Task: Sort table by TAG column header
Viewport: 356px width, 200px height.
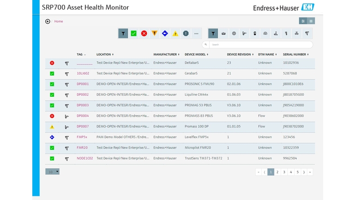Action: point(81,54)
